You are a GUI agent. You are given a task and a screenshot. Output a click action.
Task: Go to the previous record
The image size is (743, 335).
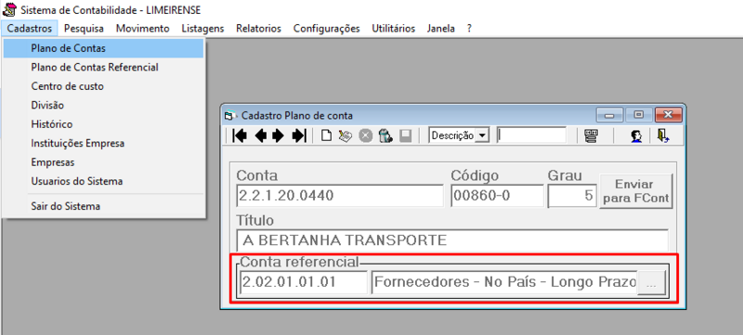(x=261, y=135)
